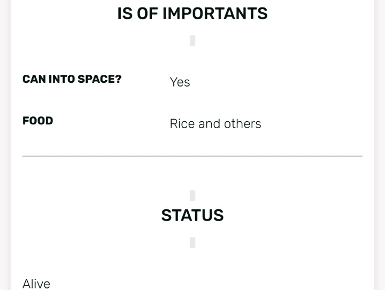Click the bold FOOD label
The width and height of the screenshot is (385, 290).
pyautogui.click(x=38, y=121)
